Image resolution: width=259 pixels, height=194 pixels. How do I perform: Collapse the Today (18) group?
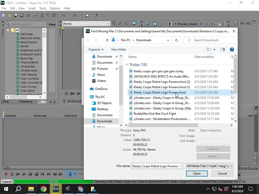click(127, 65)
